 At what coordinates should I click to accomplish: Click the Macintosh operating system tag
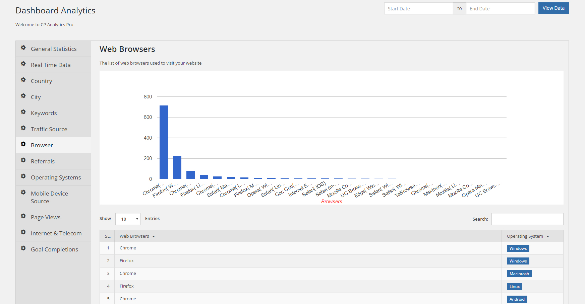click(x=519, y=274)
